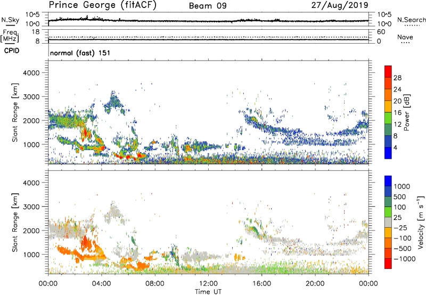
Task: Select the 'normal (fast) 151' mode text
Action: (x=80, y=53)
